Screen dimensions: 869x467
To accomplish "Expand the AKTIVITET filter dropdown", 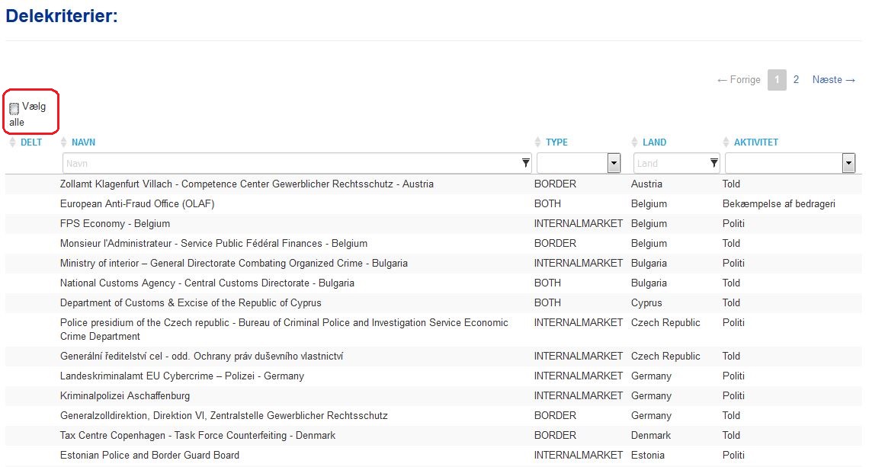I will (x=848, y=163).
